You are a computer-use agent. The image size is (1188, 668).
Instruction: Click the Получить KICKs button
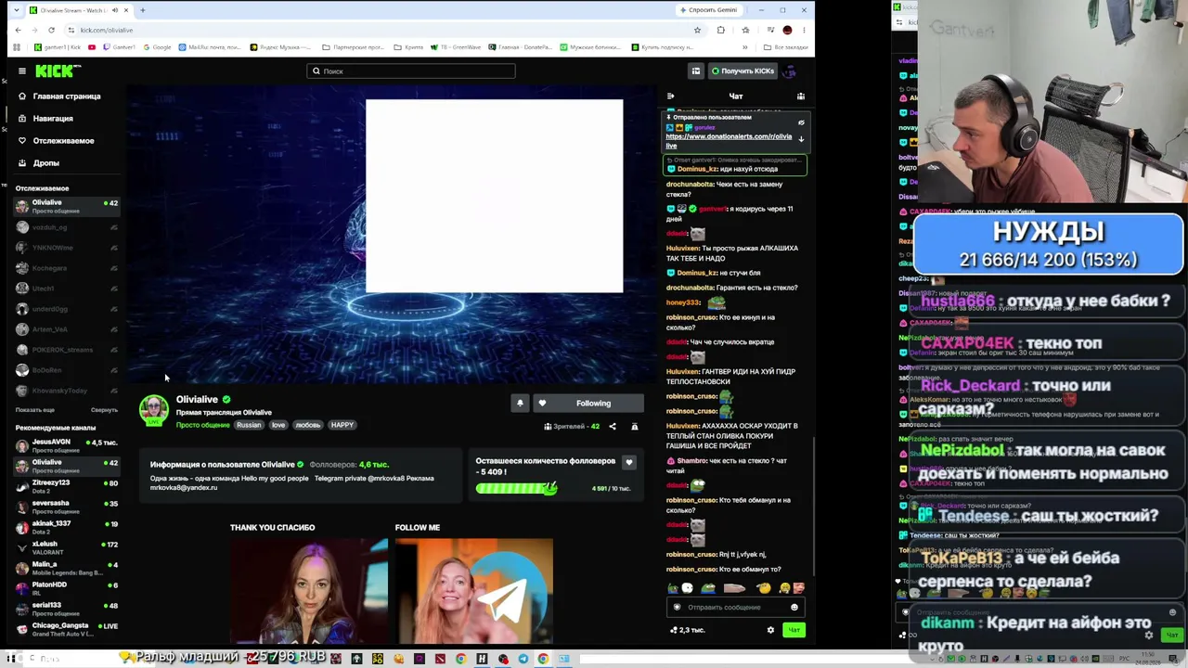[742, 71]
